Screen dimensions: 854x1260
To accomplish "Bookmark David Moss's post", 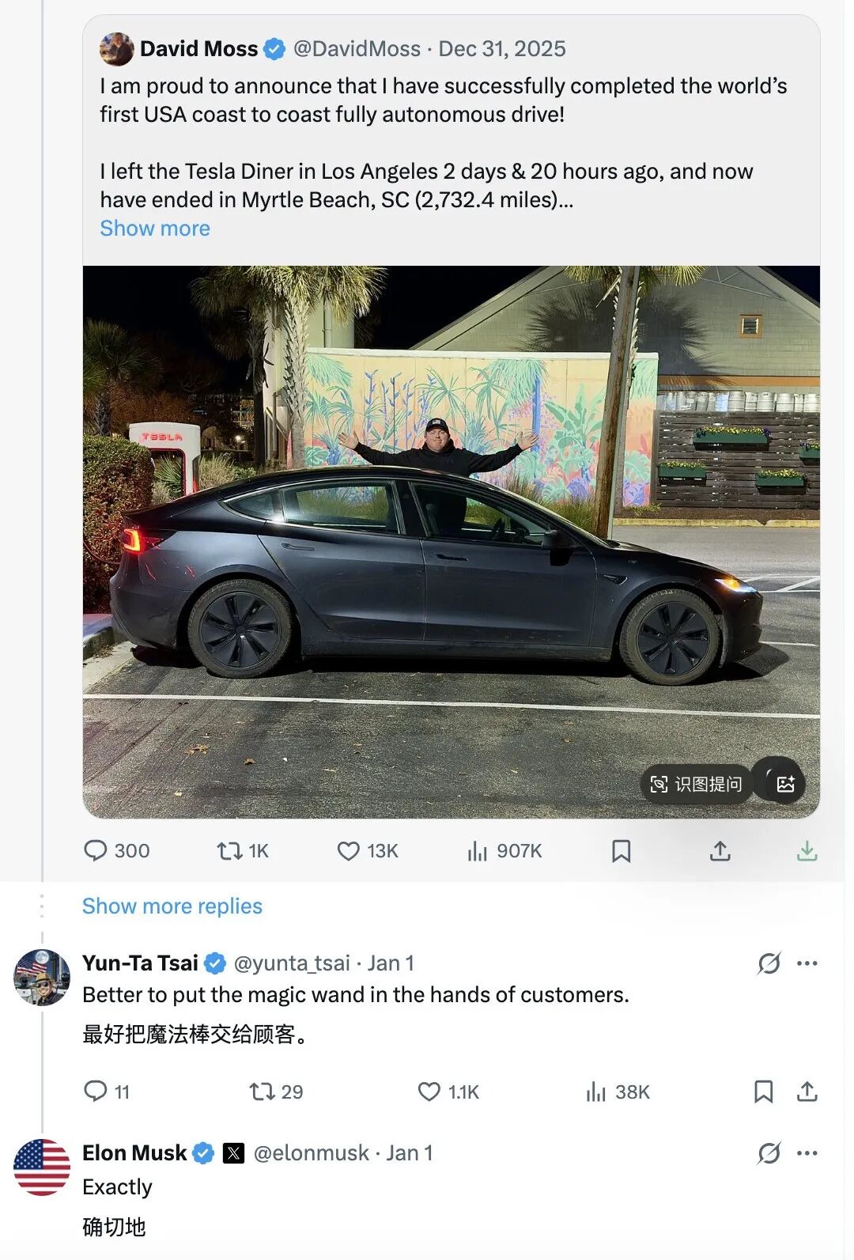I will click(x=621, y=851).
